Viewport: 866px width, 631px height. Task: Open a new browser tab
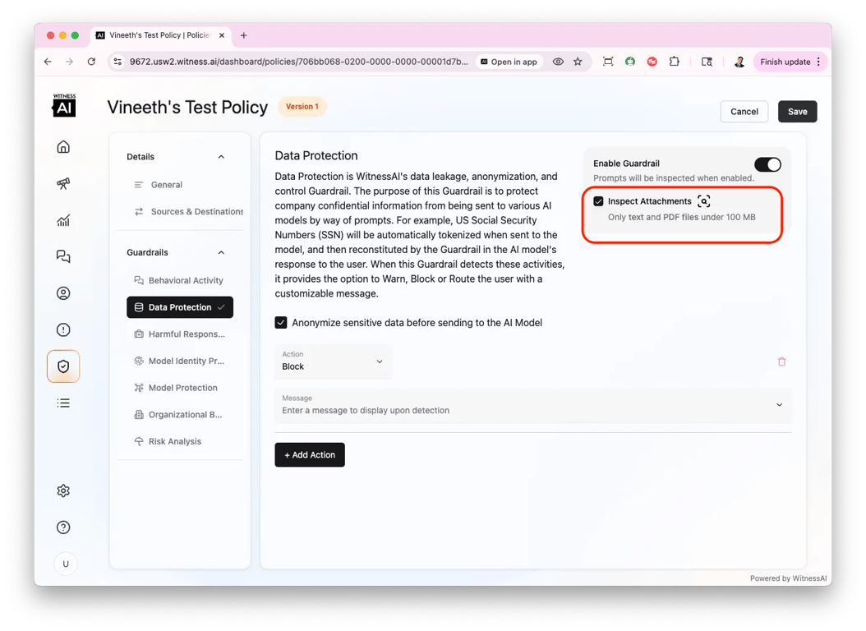(243, 35)
